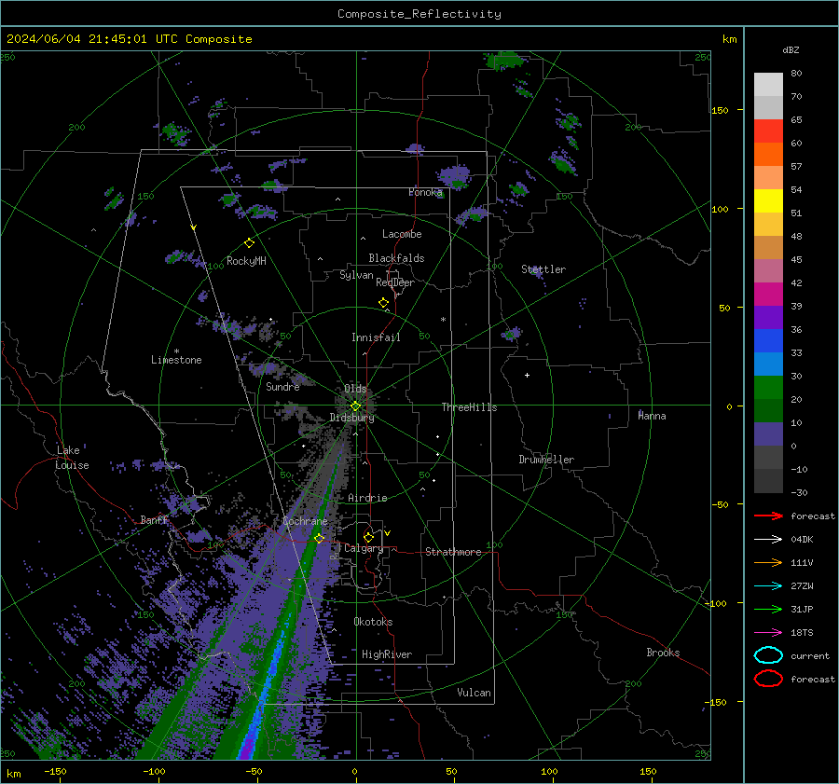Image resolution: width=839 pixels, height=784 pixels.
Task: Select the bright green 20-30 dBZ swatch
Action: tap(768, 388)
